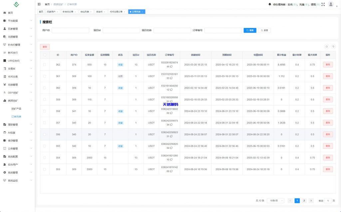
Task: Copy order number E0824225892331
Action: pos(171,136)
